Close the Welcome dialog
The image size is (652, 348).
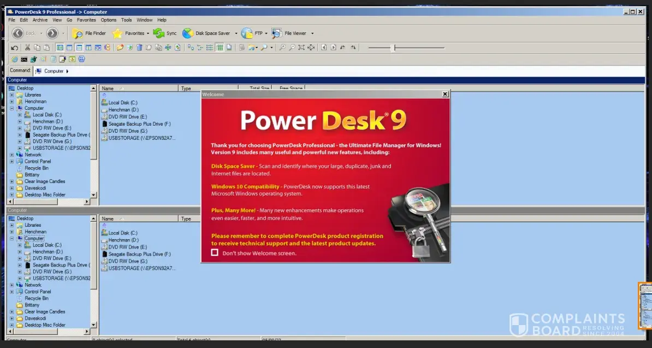pyautogui.click(x=445, y=94)
